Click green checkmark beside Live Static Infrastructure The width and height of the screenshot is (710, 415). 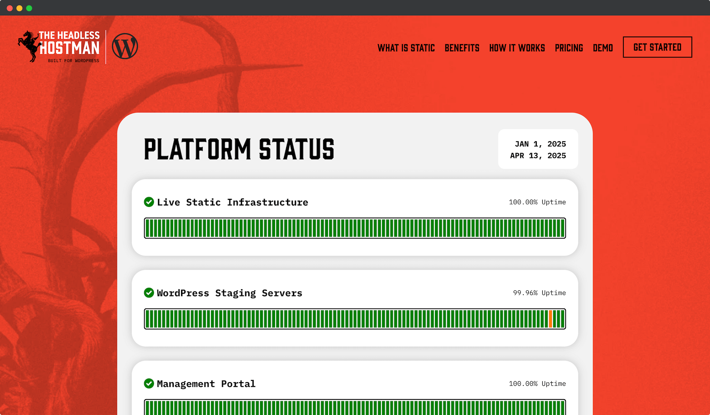pos(149,202)
